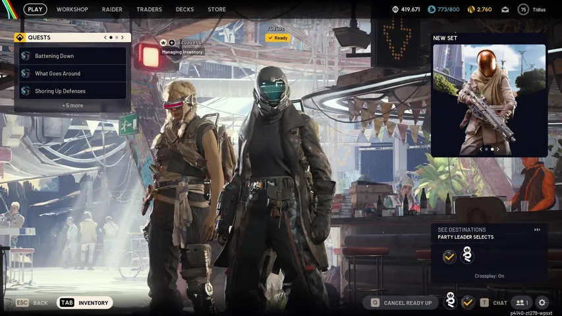Click the 2,760 token balance value

tap(484, 9)
